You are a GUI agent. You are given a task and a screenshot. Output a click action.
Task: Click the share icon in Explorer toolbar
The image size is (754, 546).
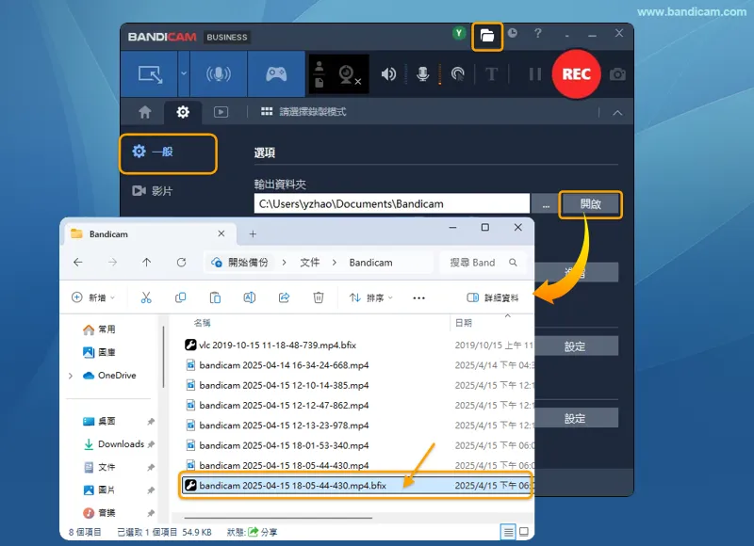point(285,297)
